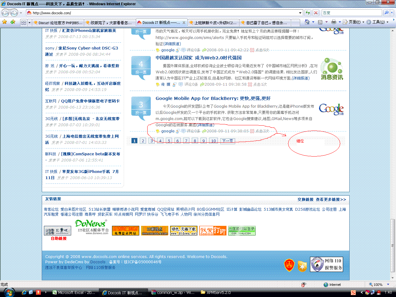Switch to the 上班族新皮 tab

(213, 23)
